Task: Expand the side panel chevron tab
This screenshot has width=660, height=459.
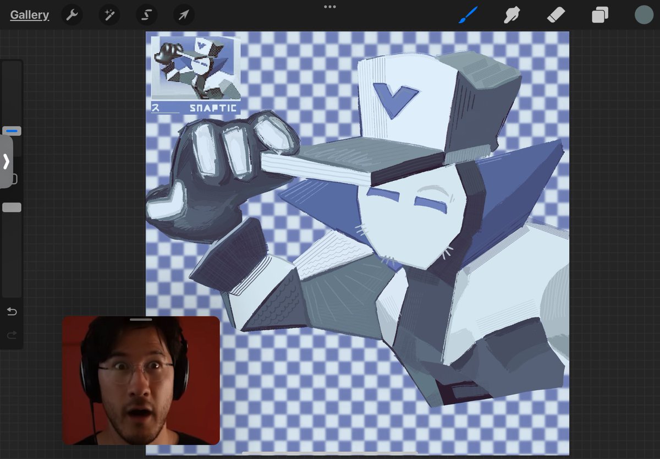Action: pyautogui.click(x=6, y=162)
